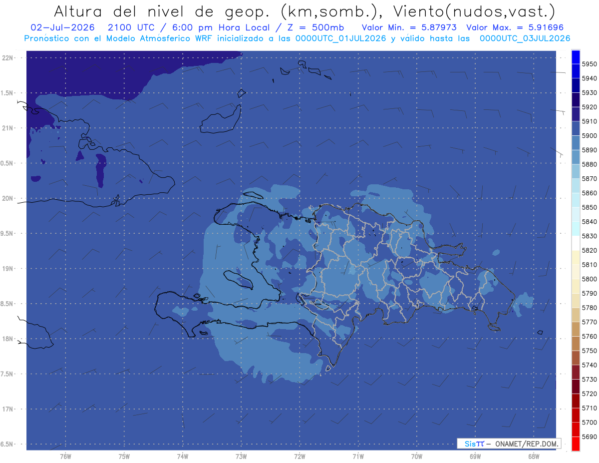599x463 pixels.
Task: Click the '5690' colorbar value
Action: click(590, 437)
